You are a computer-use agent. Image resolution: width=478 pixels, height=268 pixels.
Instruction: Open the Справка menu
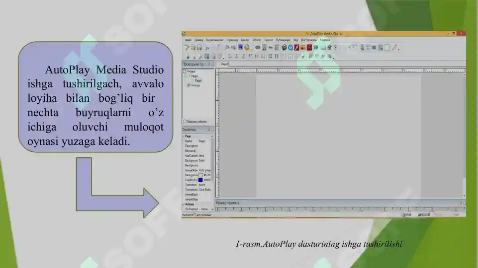pos(325,40)
